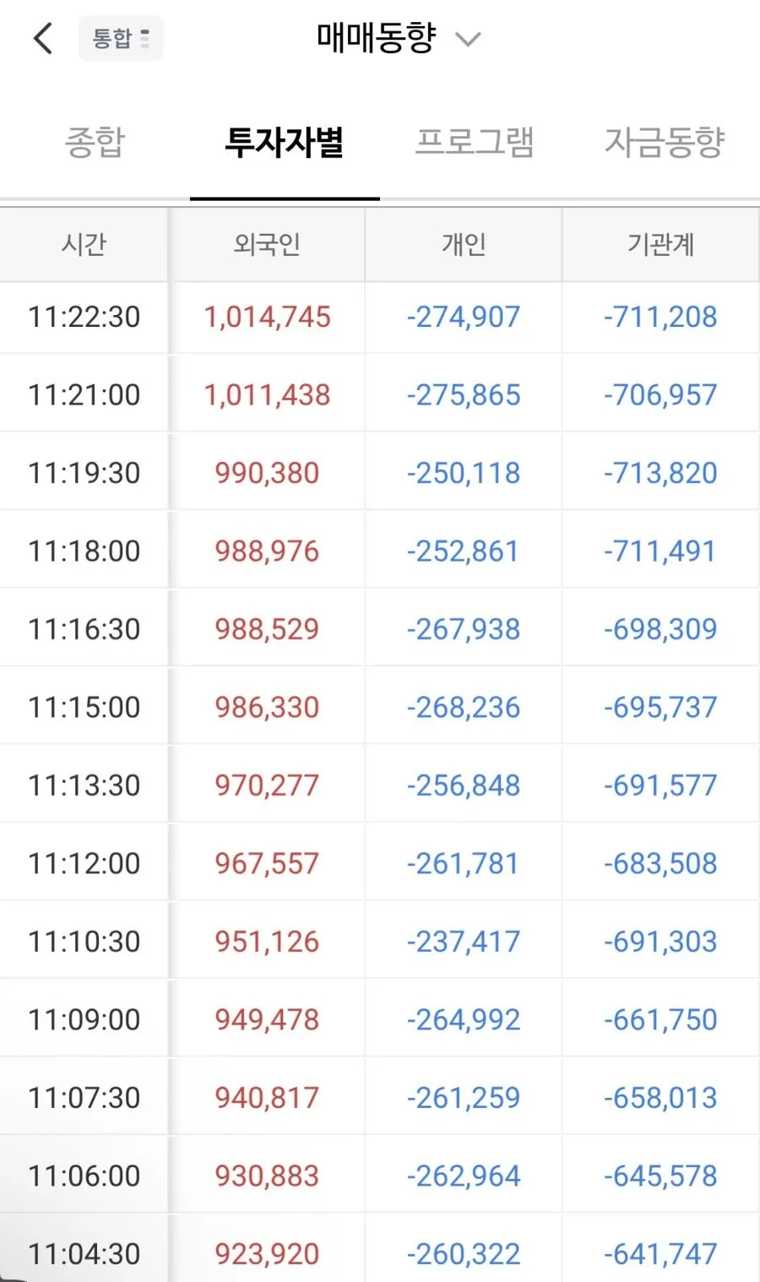
Task: Tap individual value -250,118
Action: [464, 473]
